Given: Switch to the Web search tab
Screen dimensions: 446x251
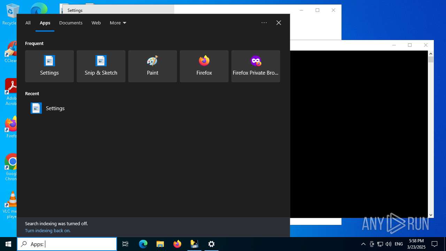Looking at the screenshot, I should (x=96, y=23).
